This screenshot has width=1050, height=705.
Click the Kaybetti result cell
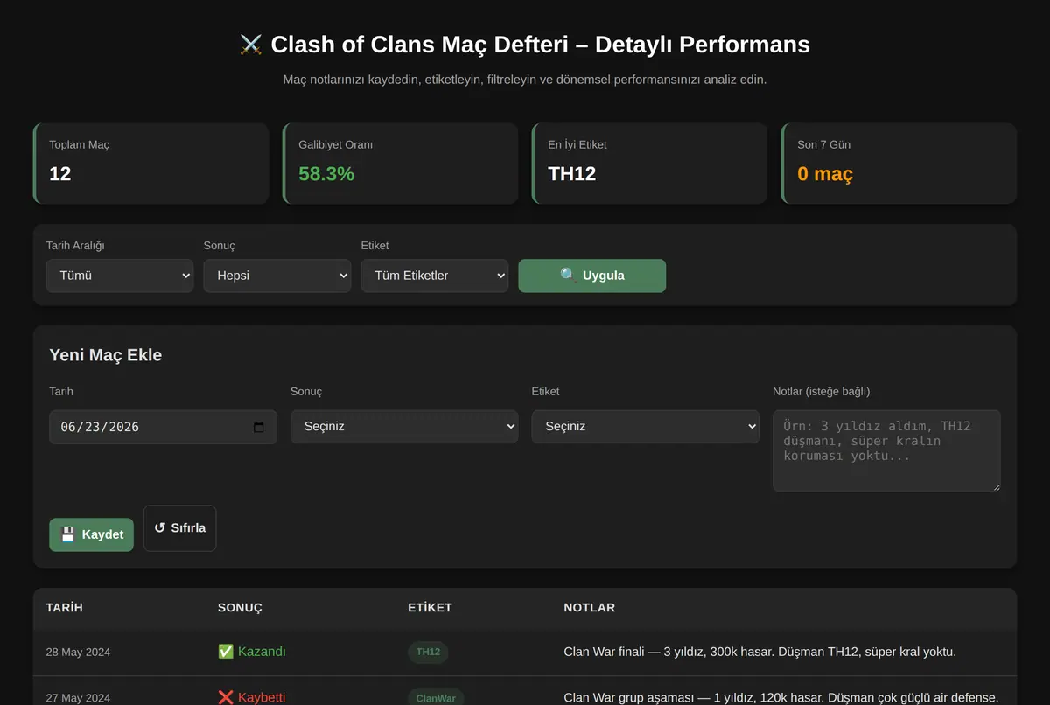pyautogui.click(x=252, y=697)
